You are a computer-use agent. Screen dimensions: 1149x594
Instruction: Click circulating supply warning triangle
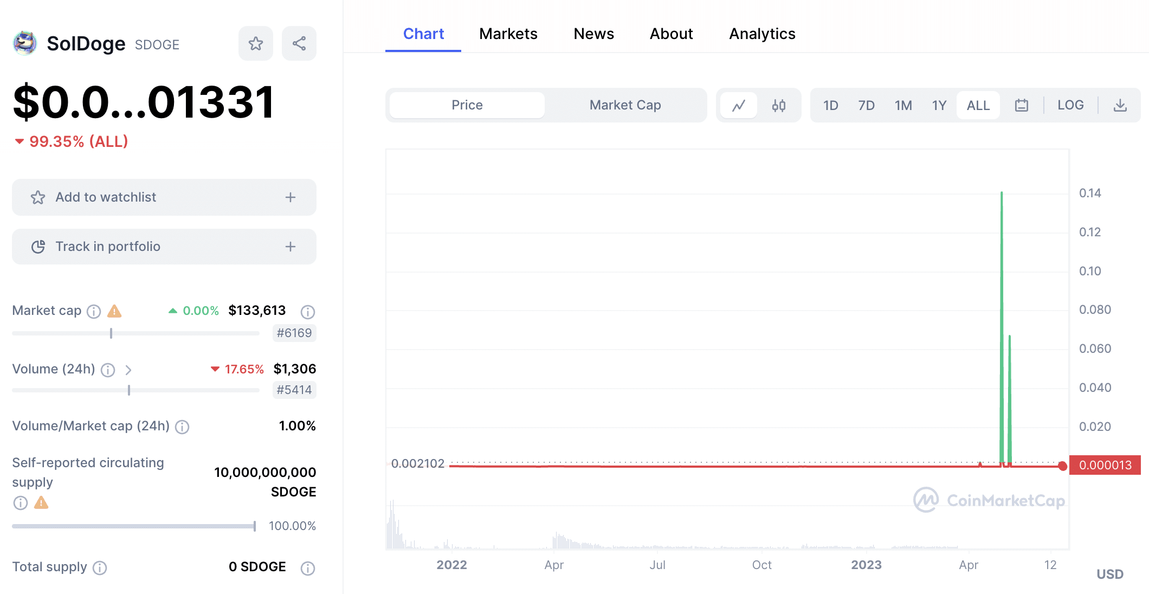pos(41,503)
